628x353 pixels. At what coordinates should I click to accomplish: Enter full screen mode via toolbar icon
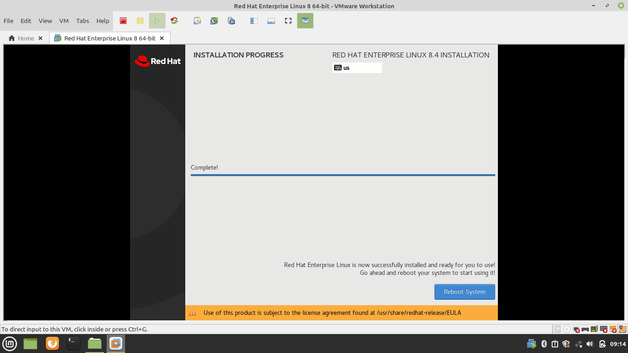tap(288, 21)
